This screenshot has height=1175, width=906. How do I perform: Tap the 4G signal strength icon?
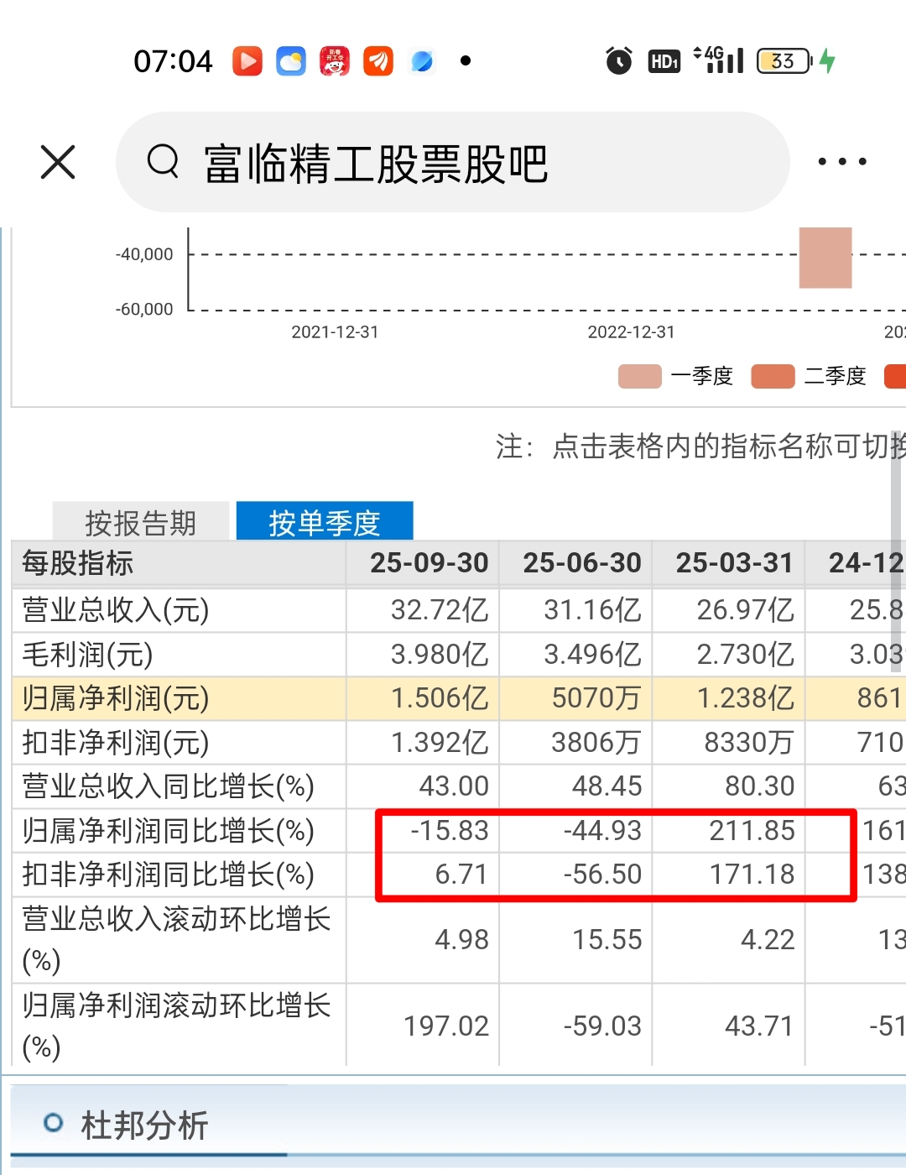click(719, 60)
